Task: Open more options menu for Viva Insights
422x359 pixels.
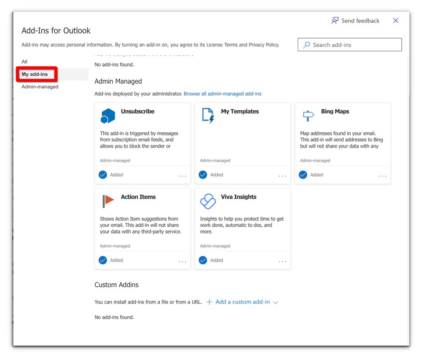Action: tap(282, 261)
